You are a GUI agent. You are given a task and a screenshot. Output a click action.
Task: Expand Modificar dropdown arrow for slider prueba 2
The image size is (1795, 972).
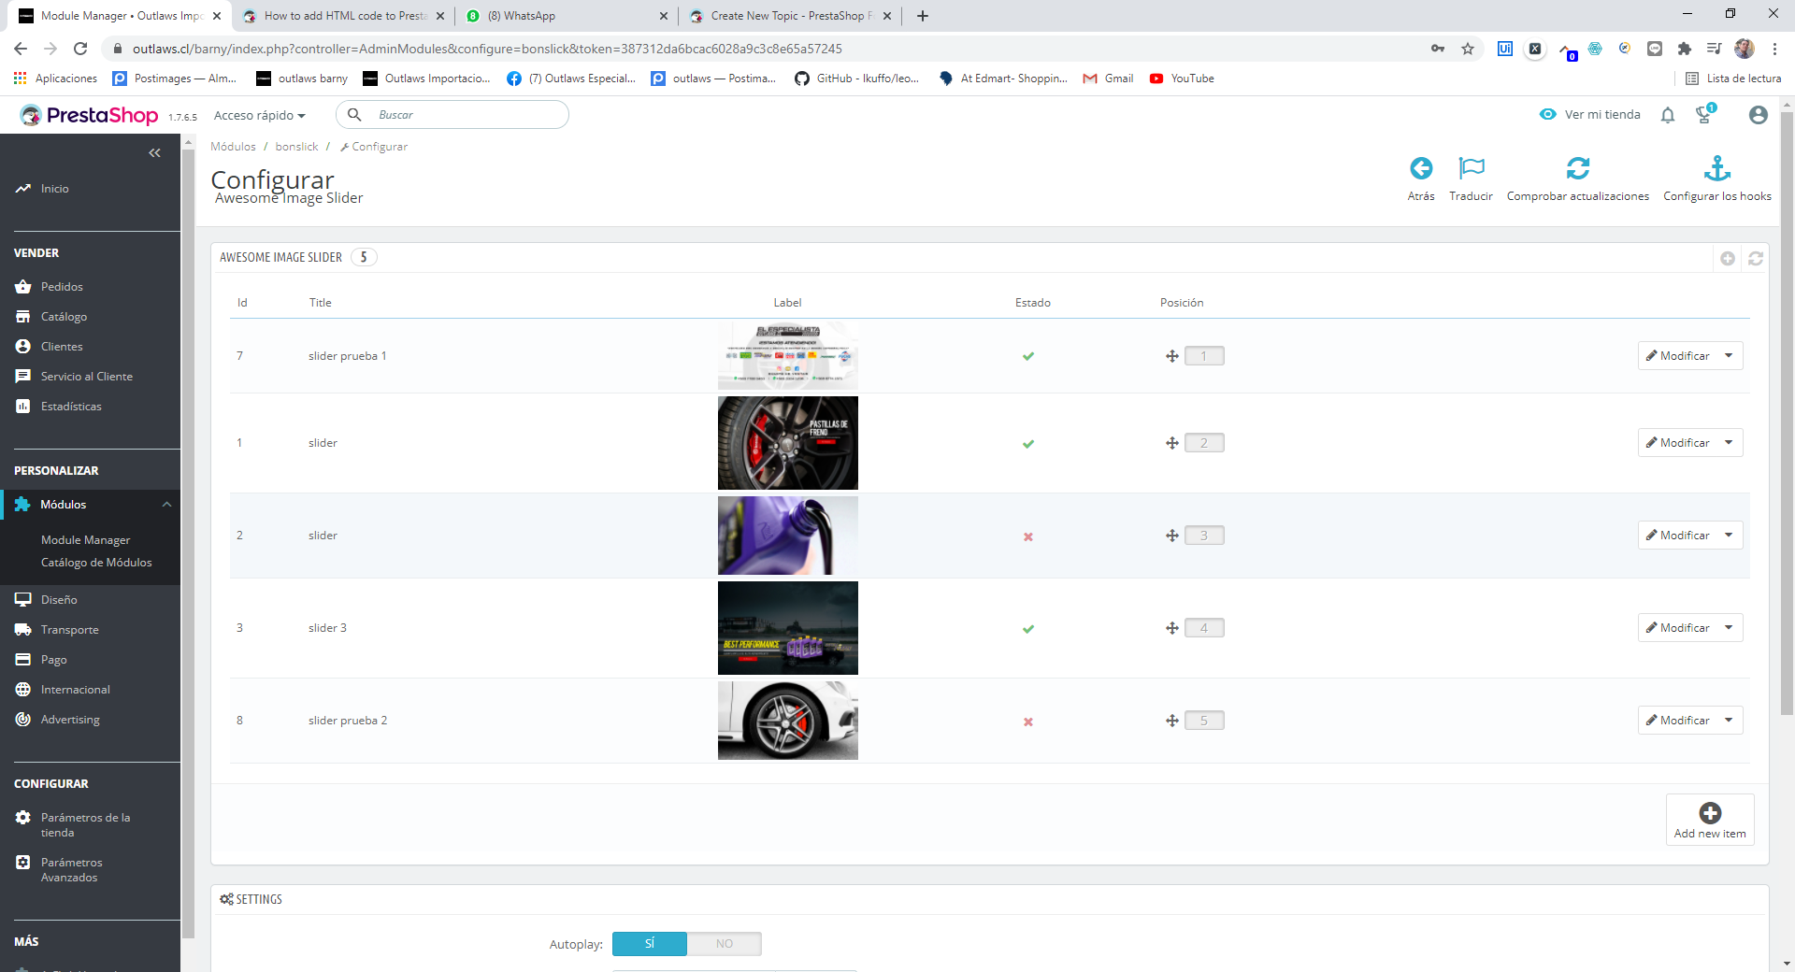[1730, 721]
